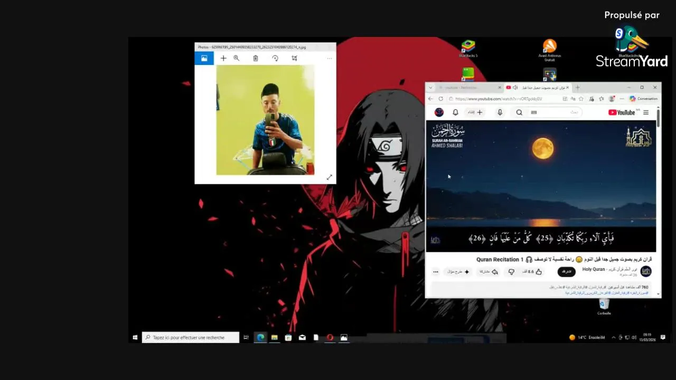Open the browser tab list chevron
The image size is (676, 380).
pyautogui.click(x=430, y=88)
